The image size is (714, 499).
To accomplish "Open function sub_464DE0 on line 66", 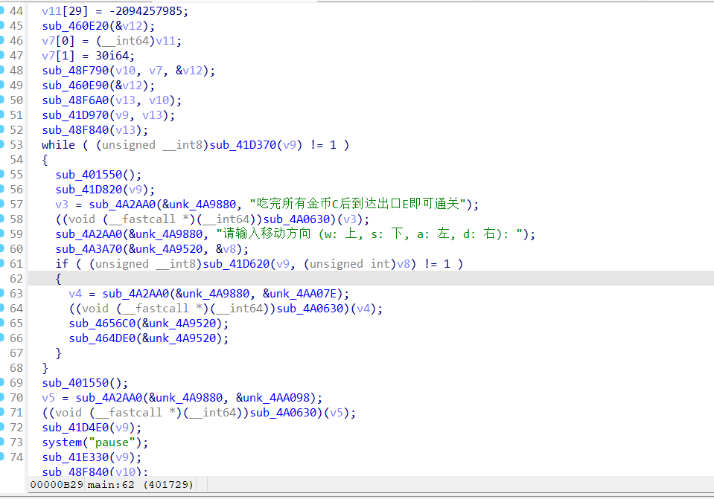I will [102, 338].
